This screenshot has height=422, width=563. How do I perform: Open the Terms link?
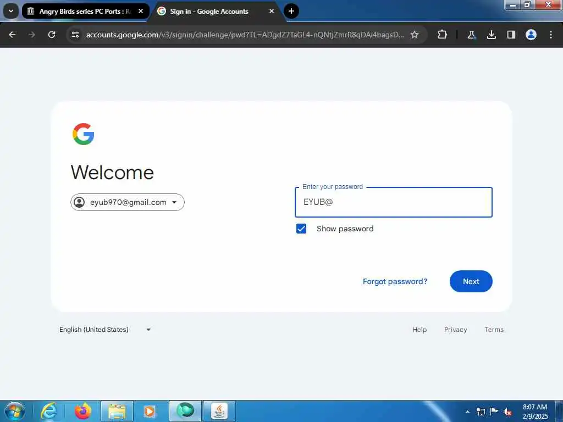[494, 330]
